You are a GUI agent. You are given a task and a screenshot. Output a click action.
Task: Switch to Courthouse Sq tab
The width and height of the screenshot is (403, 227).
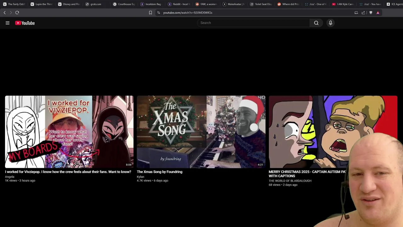124,4
